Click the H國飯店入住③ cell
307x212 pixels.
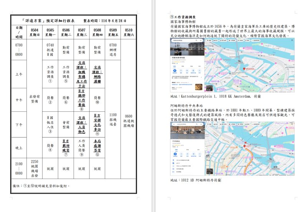click(x=50, y=124)
